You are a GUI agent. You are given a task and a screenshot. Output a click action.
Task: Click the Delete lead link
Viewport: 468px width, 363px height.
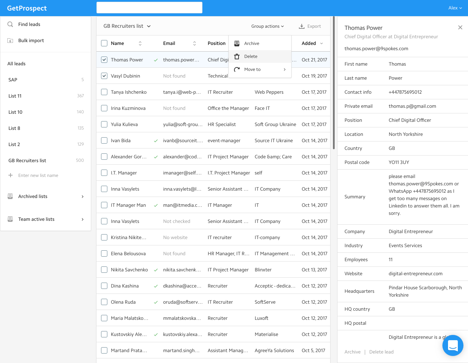[381, 352]
